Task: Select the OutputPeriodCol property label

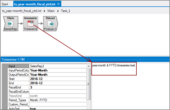Action: [x=18, y=75]
